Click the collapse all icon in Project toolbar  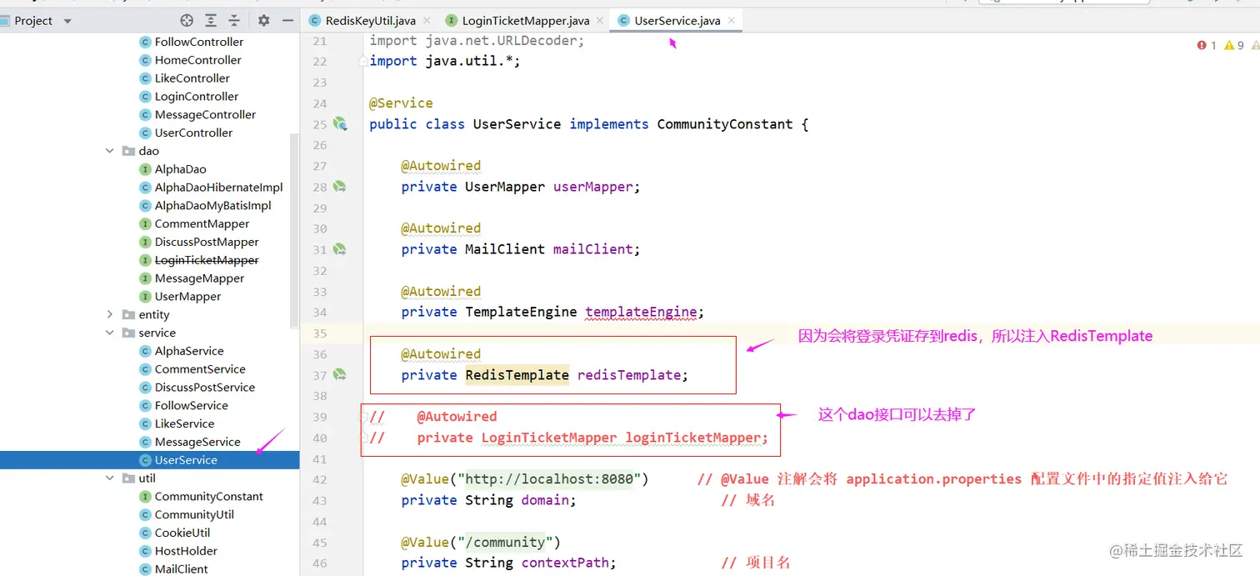coord(234,21)
